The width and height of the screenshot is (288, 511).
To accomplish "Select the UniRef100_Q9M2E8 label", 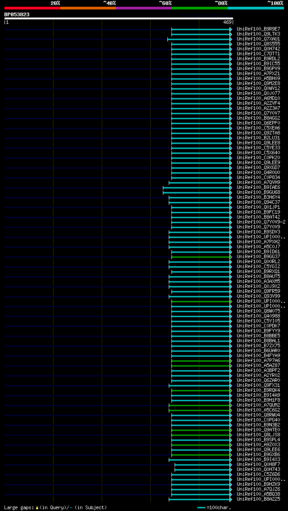I will pos(258,83).
